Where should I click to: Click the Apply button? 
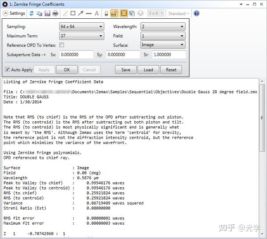(44, 70)
